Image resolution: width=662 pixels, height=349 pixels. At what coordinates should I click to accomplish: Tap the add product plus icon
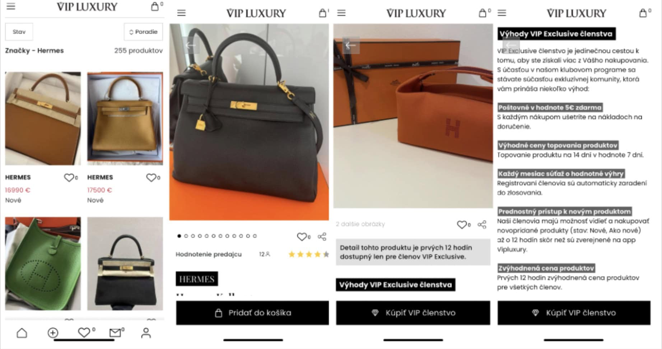[53, 333]
